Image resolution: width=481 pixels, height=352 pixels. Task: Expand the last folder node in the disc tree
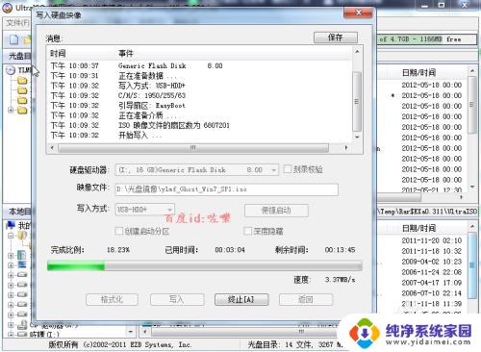click(11, 110)
